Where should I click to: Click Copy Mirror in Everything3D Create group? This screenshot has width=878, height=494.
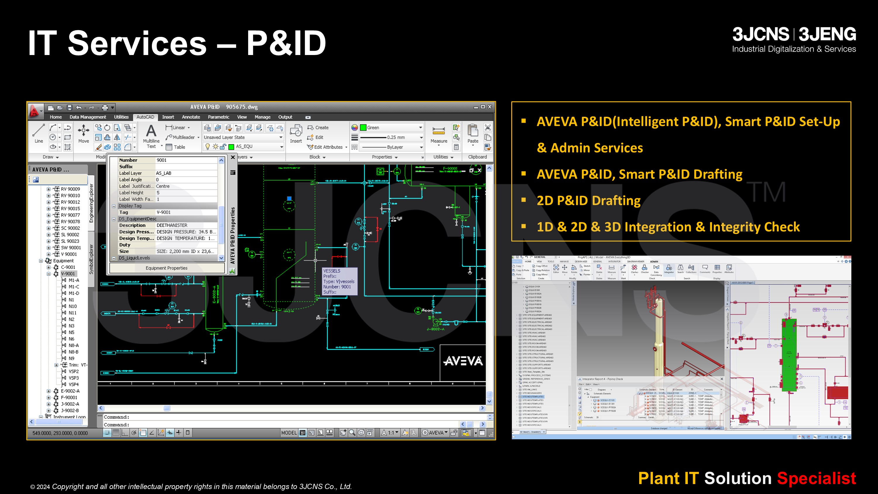(540, 275)
